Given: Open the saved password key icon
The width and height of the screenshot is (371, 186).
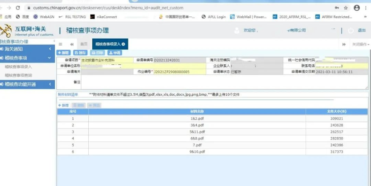Looking at the screenshot, I should point(337,8).
